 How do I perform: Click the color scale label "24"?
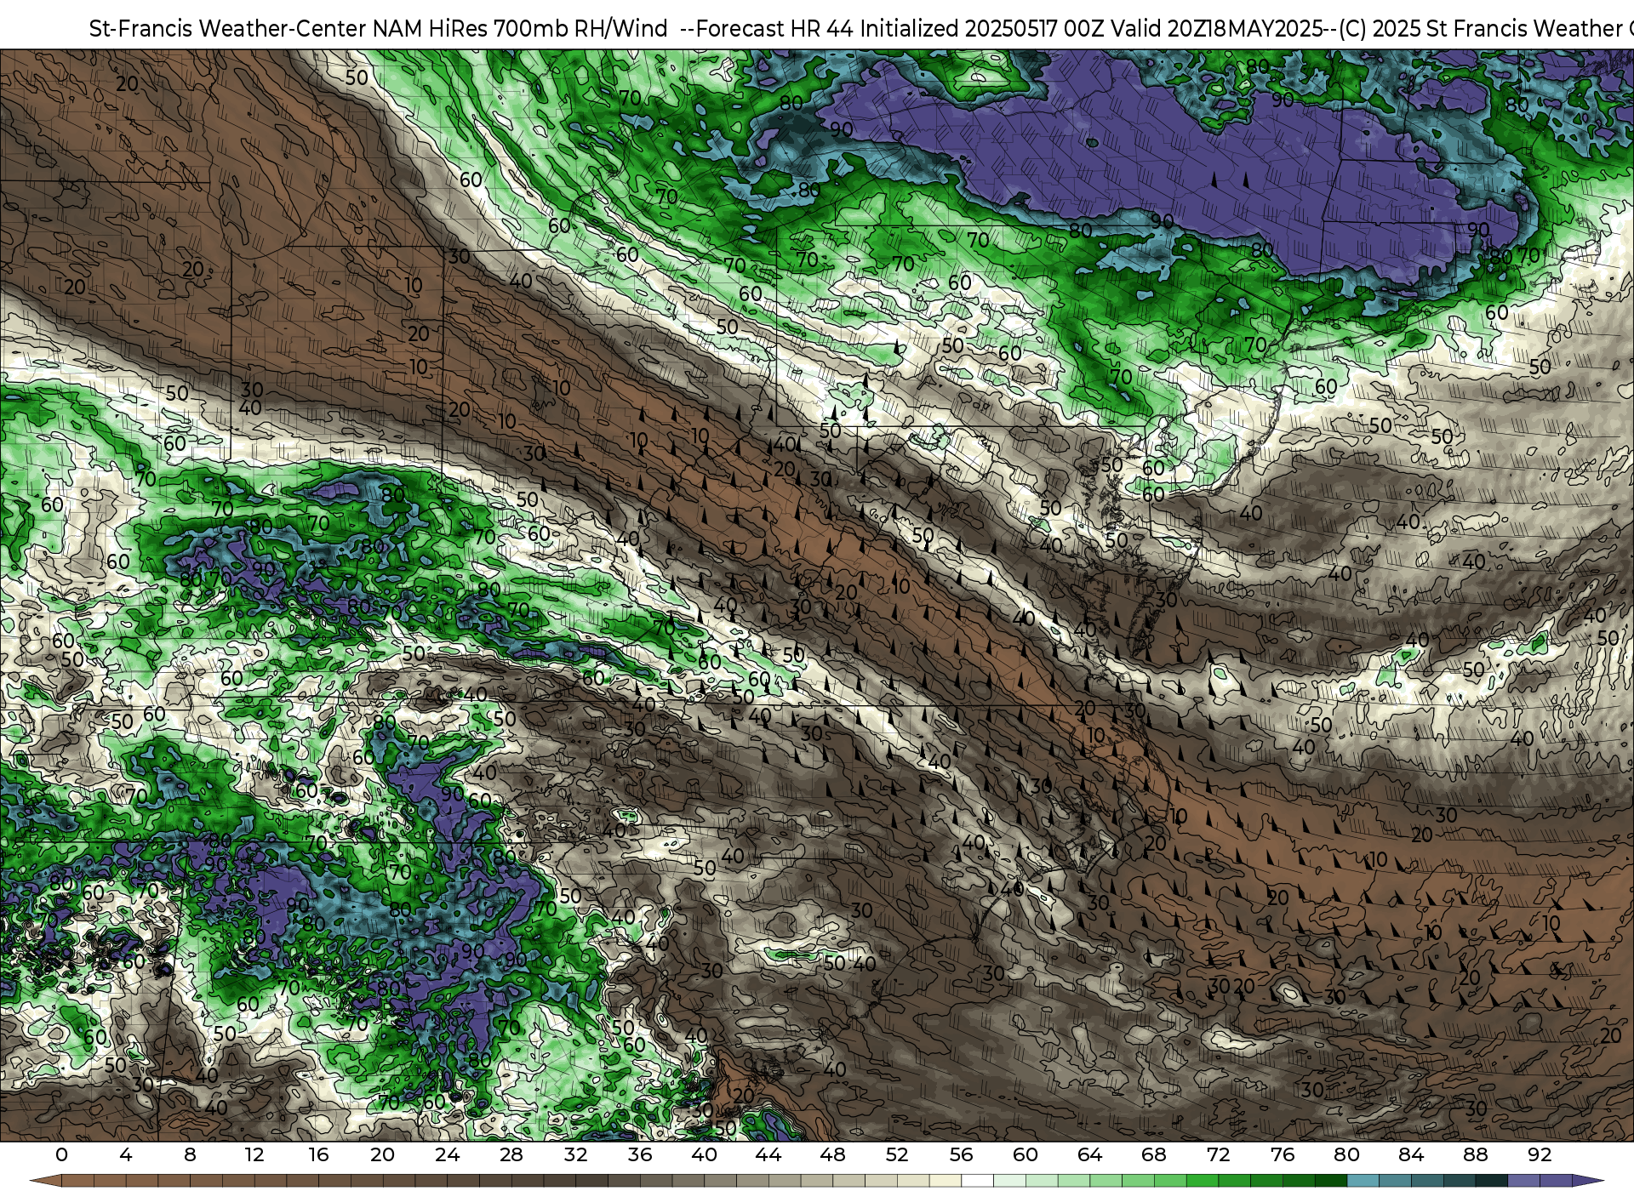[x=447, y=1154]
